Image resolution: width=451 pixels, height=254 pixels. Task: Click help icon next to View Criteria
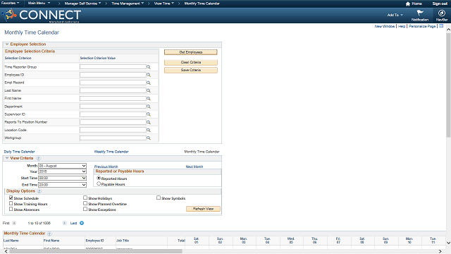(x=38, y=158)
